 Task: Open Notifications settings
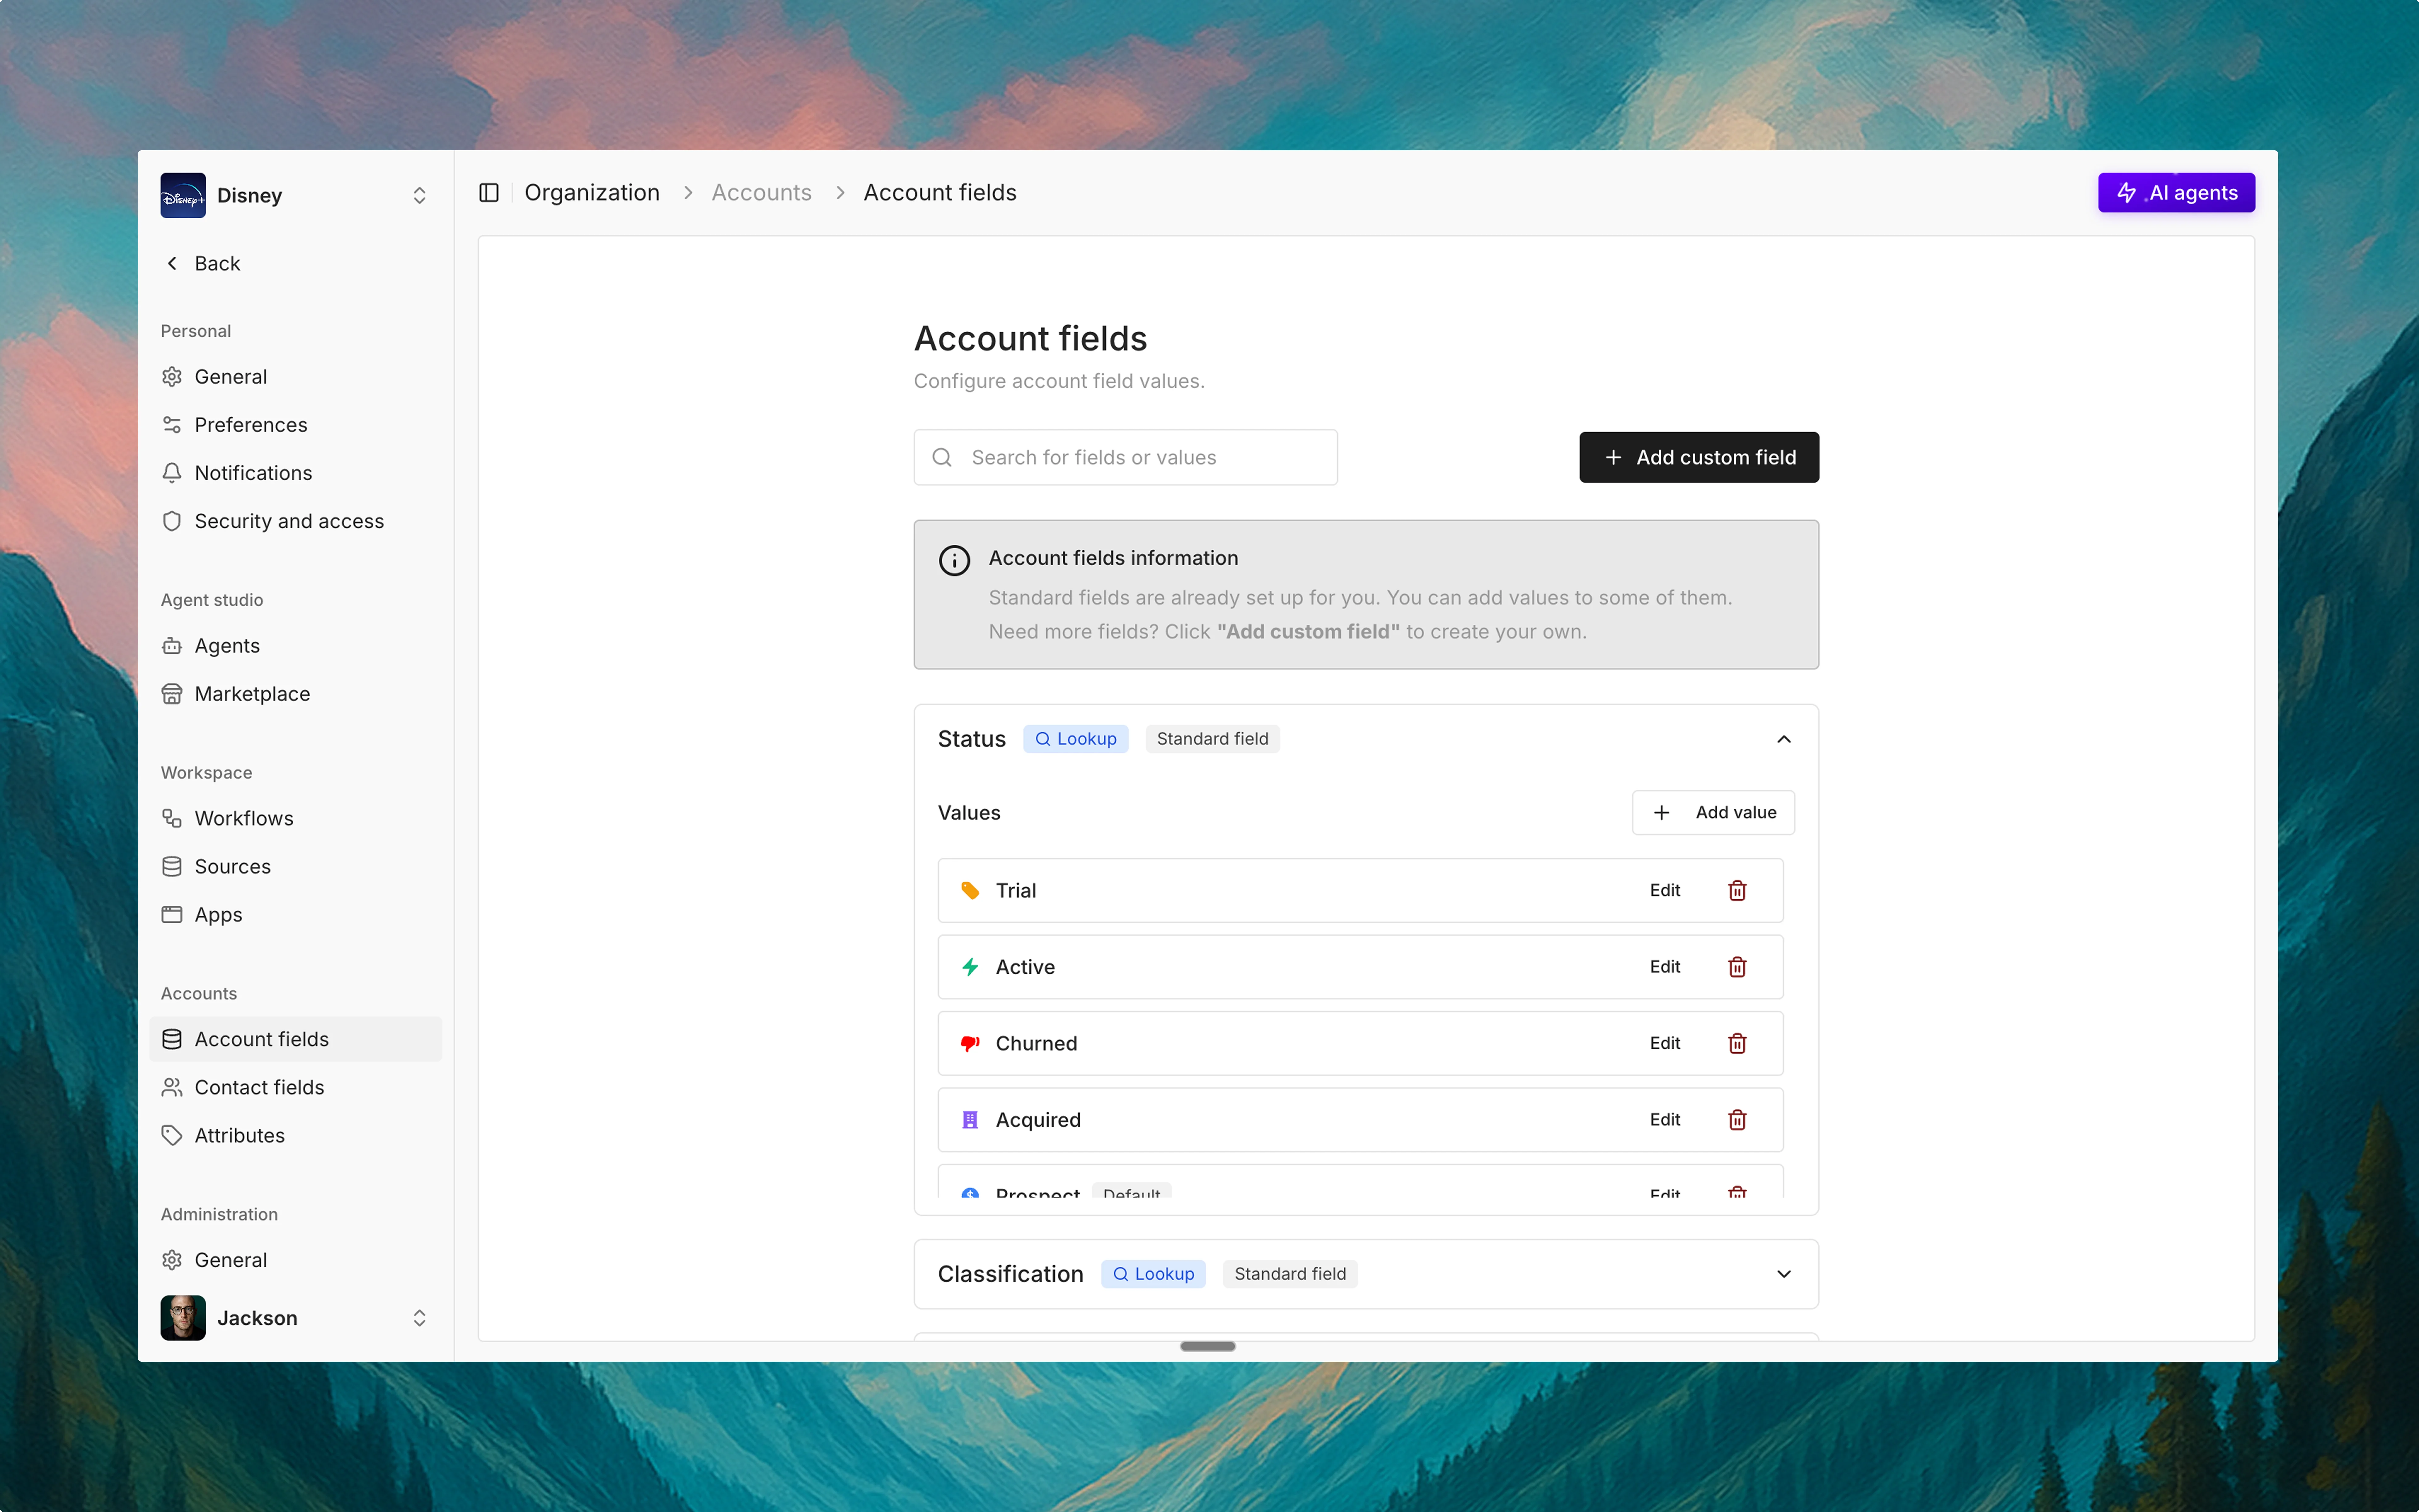pyautogui.click(x=296, y=473)
